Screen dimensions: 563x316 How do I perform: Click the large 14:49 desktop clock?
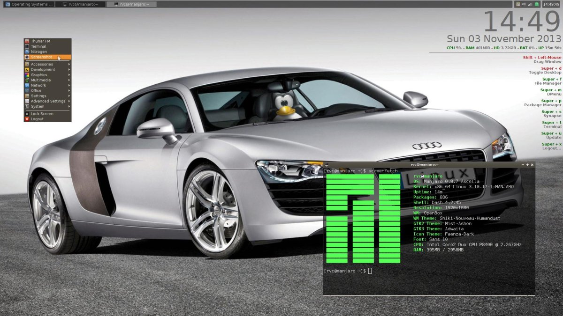coord(522,22)
